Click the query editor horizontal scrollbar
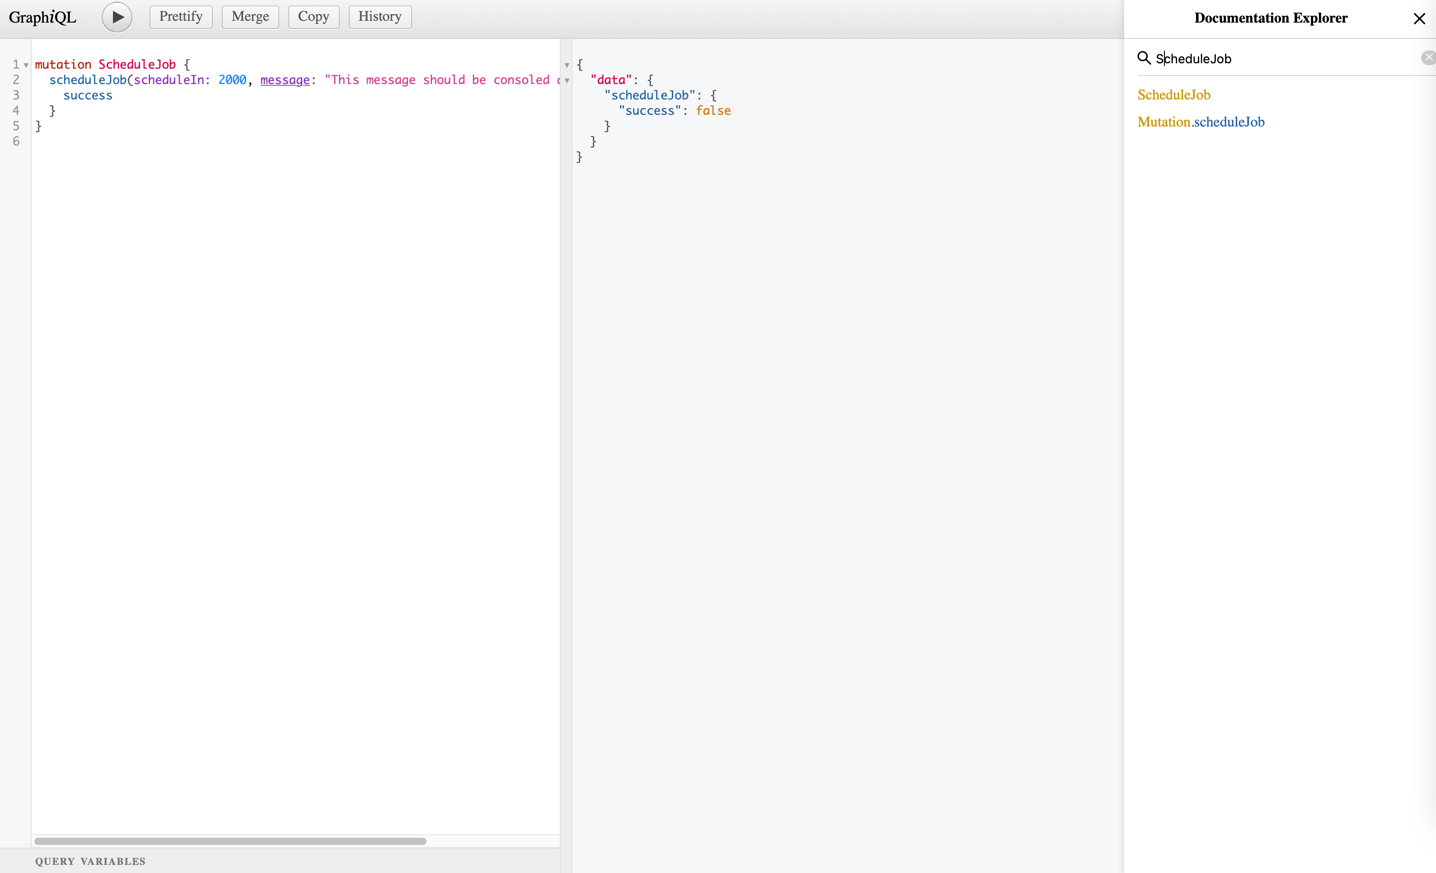This screenshot has width=1436, height=873. (x=230, y=841)
